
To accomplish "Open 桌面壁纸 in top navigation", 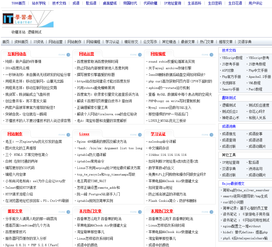I will [x=110, y=3].
